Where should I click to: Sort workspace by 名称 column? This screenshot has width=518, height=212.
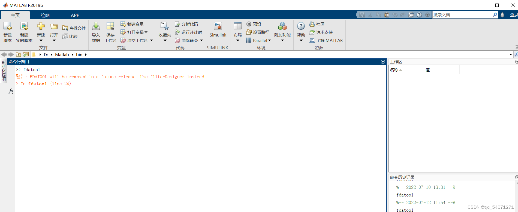click(406, 70)
